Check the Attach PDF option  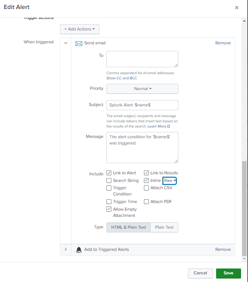click(146, 202)
